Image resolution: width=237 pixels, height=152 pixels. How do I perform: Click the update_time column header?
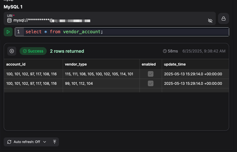pos(175,64)
